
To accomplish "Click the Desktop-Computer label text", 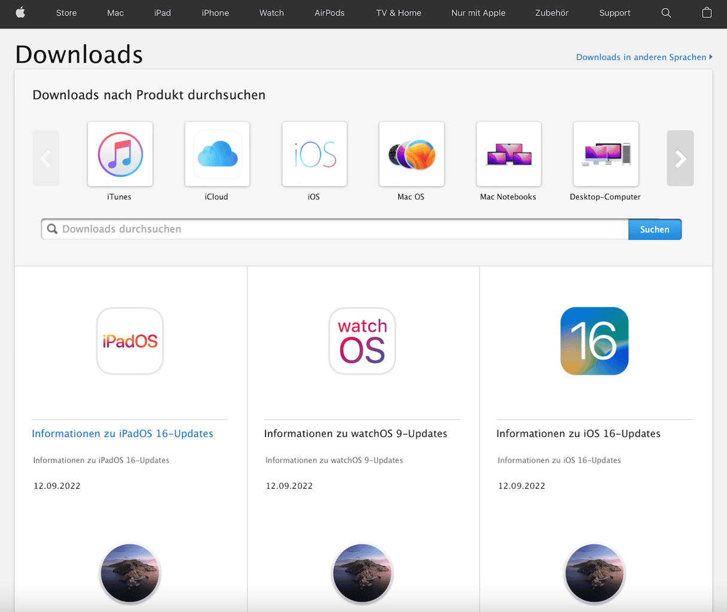I will coord(605,197).
